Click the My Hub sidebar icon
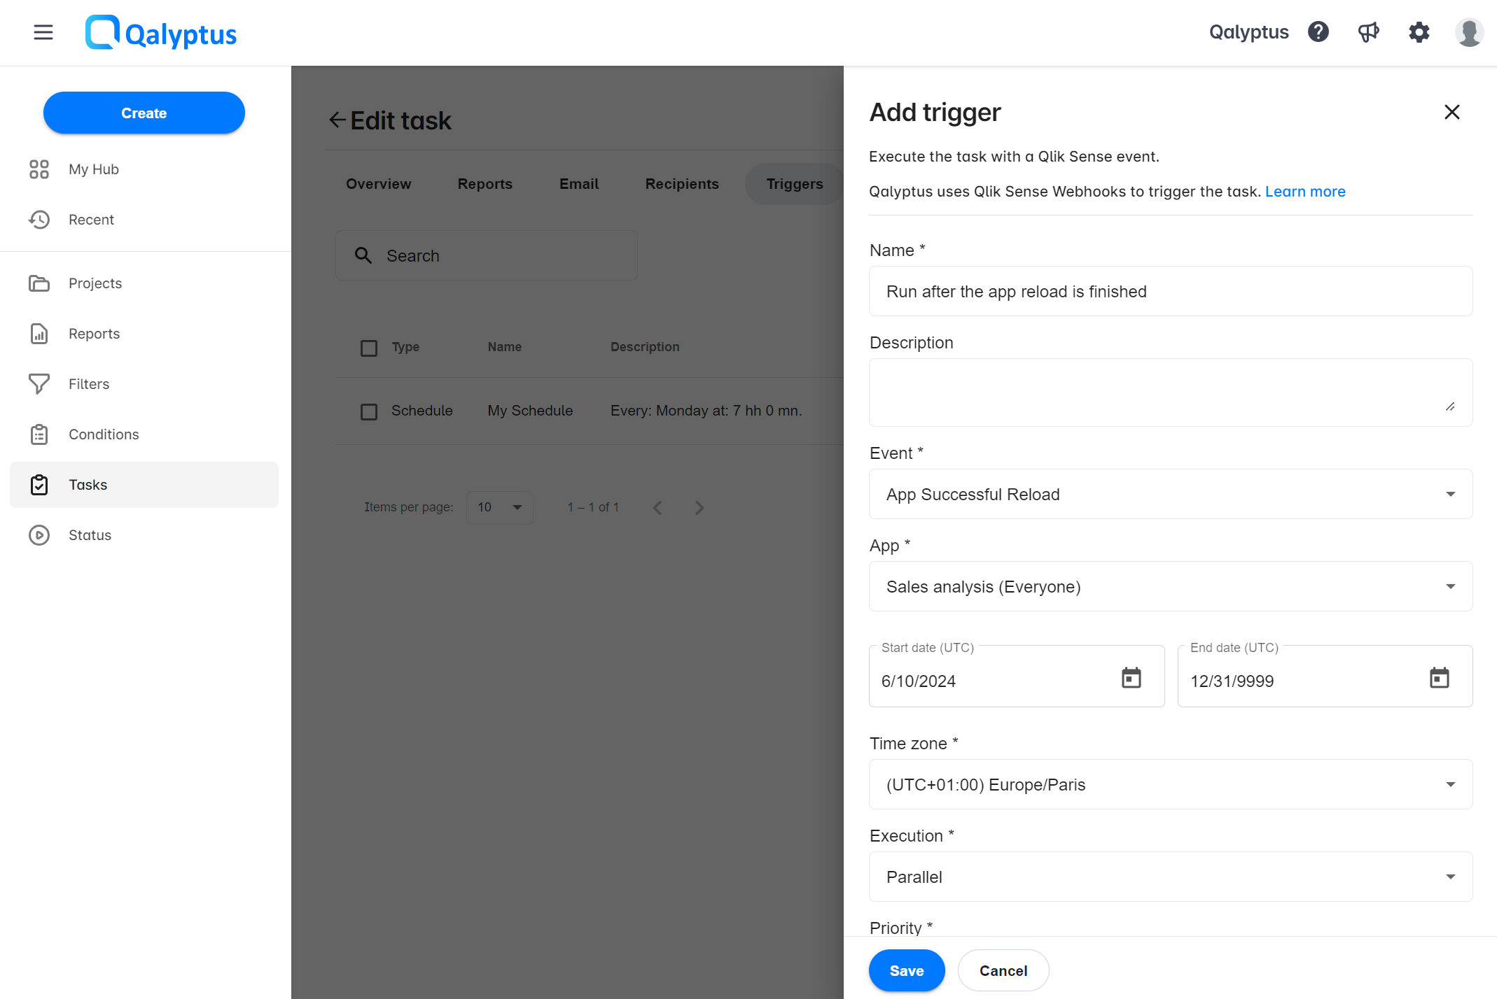Viewport: 1497px width, 999px height. click(x=39, y=169)
